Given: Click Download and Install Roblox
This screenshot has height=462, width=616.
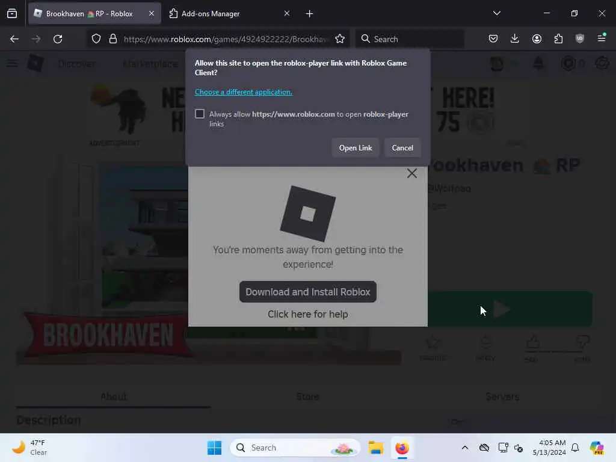Looking at the screenshot, I should (307, 292).
